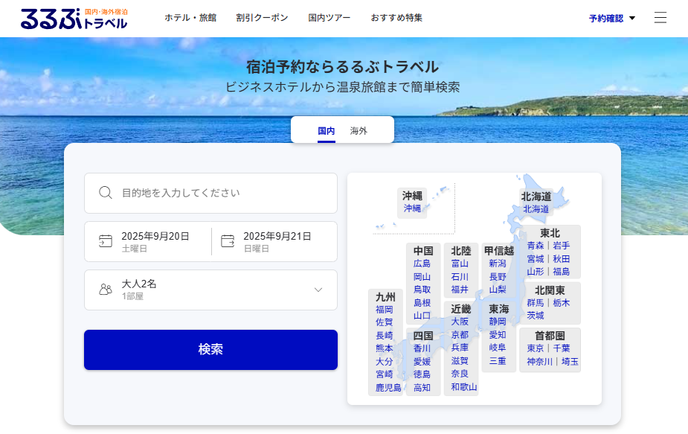The width and height of the screenshot is (688, 434).
Task: Open the hamburger menu icon
Action: click(x=660, y=19)
